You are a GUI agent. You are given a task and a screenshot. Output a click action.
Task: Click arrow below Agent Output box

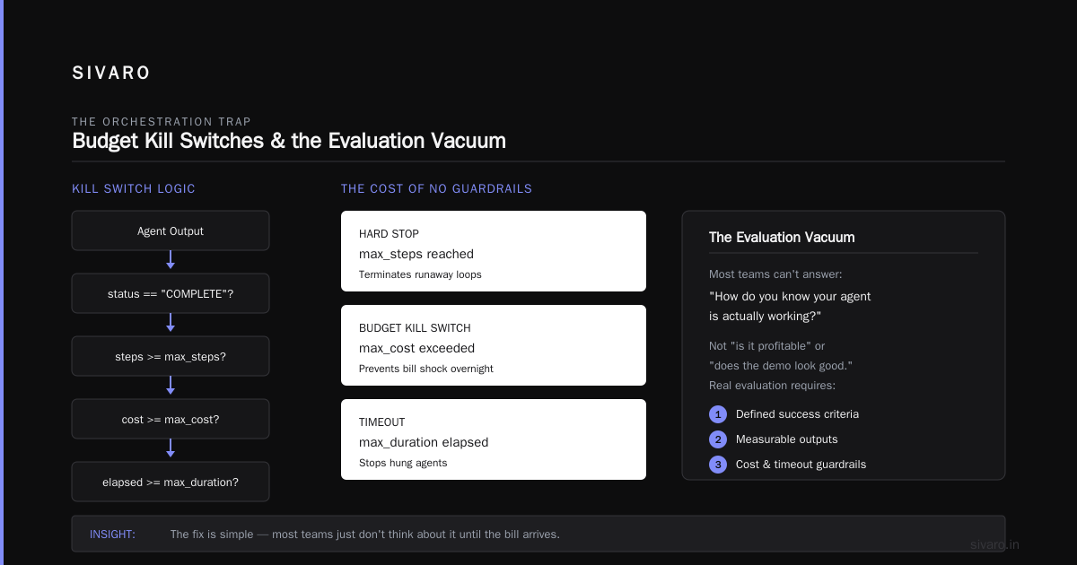[171, 260]
